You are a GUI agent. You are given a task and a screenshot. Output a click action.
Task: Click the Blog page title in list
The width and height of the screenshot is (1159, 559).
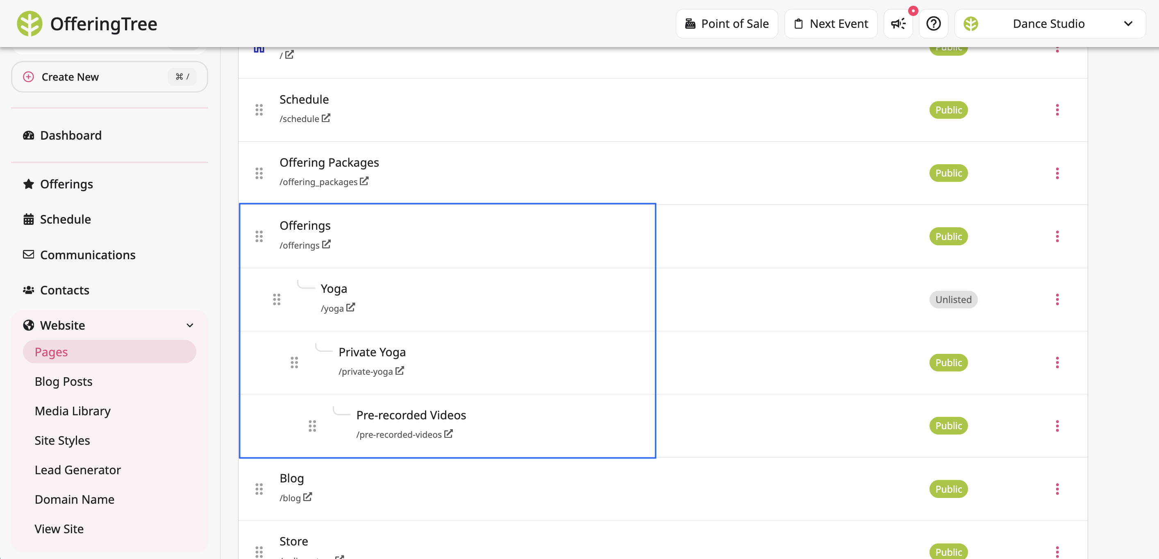(291, 478)
